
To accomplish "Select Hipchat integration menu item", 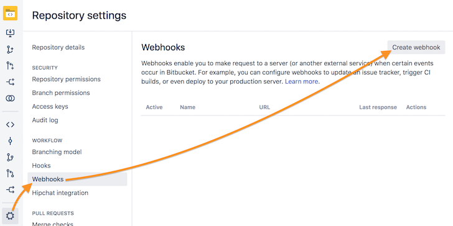I will pos(60,193).
